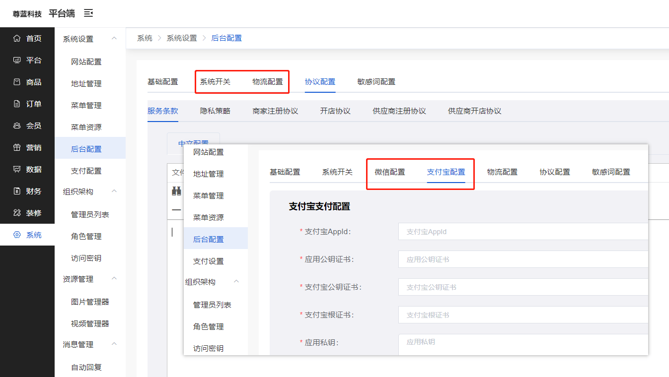The height and width of the screenshot is (377, 669).
Task: Open 首页 in the dark main navigation
Action: coord(27,39)
